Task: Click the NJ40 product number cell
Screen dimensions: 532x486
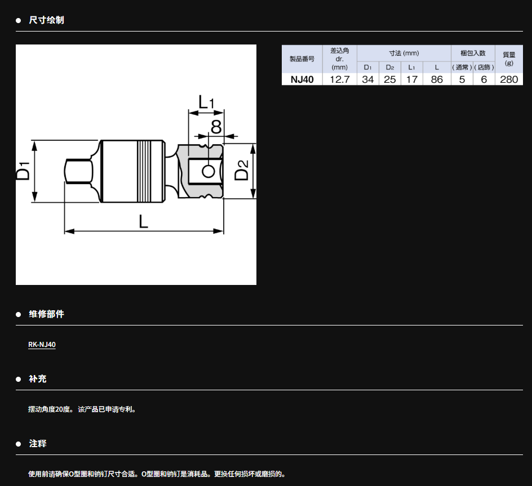Action: (302, 79)
